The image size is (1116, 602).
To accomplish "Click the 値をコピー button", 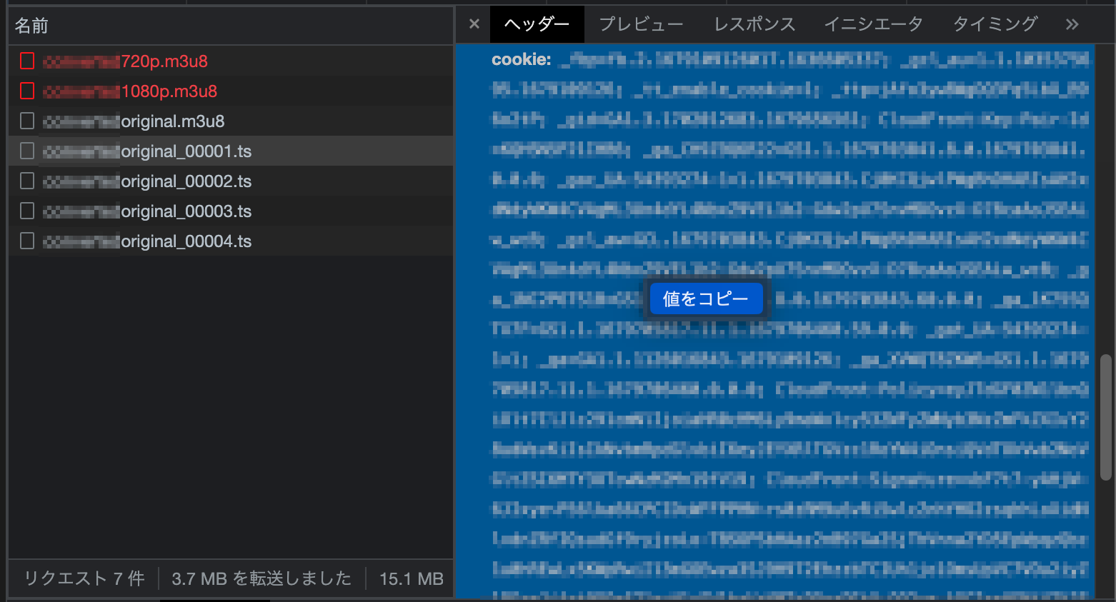I will click(x=706, y=299).
